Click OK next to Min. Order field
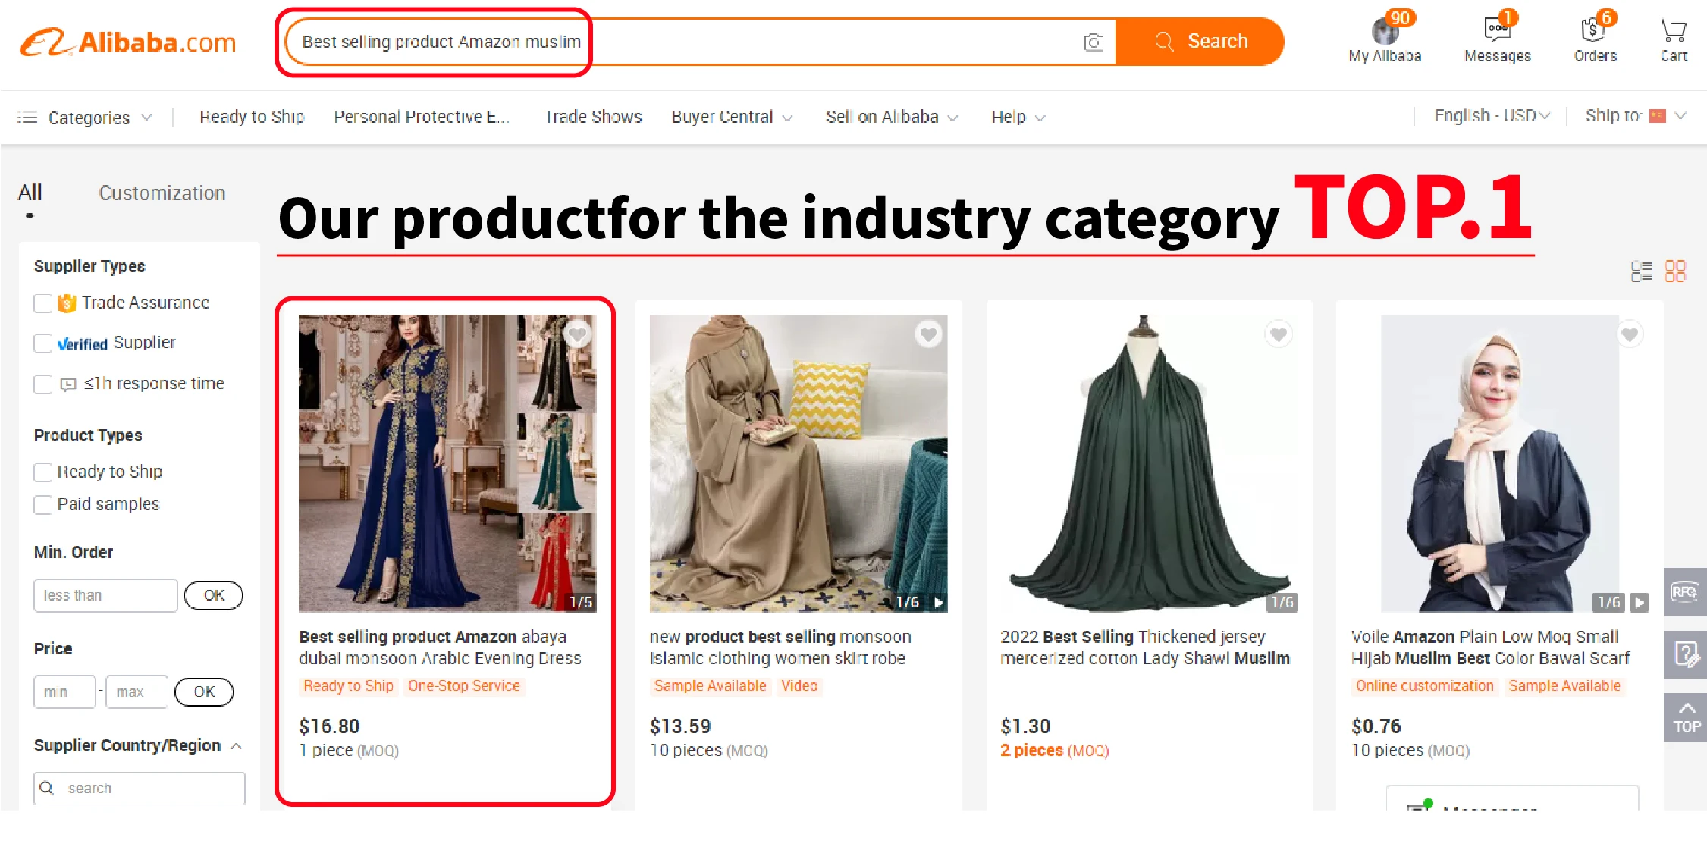1707x850 pixels. coord(213,596)
